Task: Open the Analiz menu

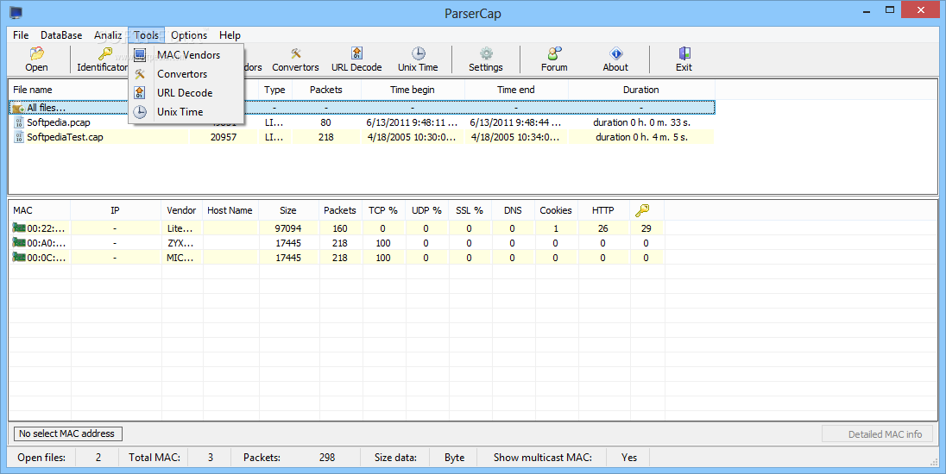Action: [x=108, y=35]
